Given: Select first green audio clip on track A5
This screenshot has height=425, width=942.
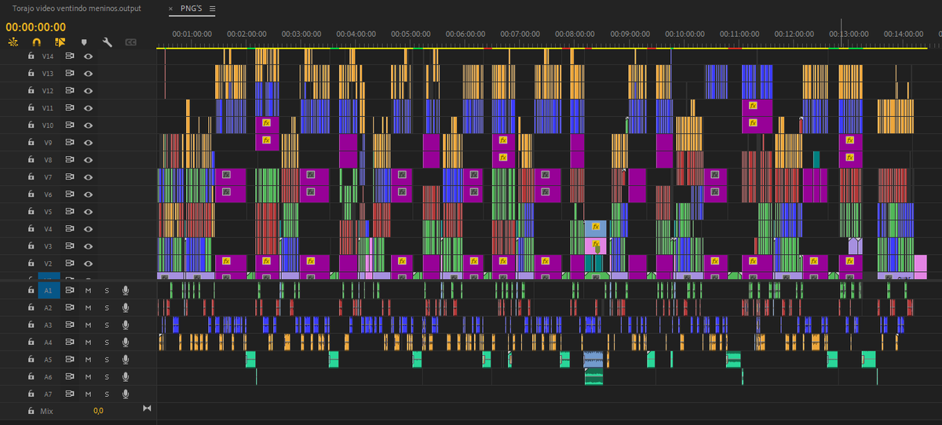Looking at the screenshot, I should pyautogui.click(x=250, y=359).
